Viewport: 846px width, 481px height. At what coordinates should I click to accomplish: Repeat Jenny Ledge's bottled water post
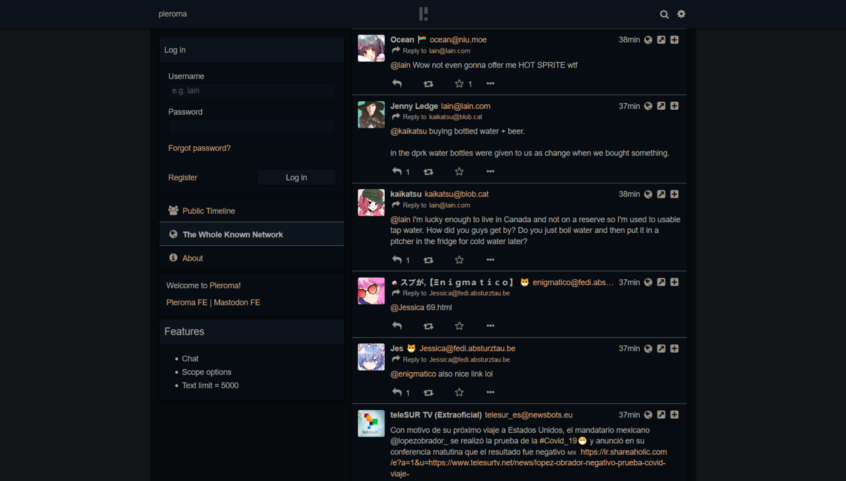coord(428,172)
